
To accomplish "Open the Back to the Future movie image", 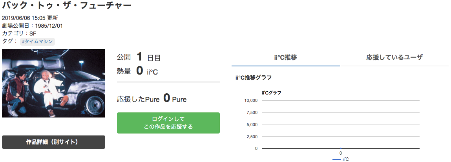I will [53, 83].
